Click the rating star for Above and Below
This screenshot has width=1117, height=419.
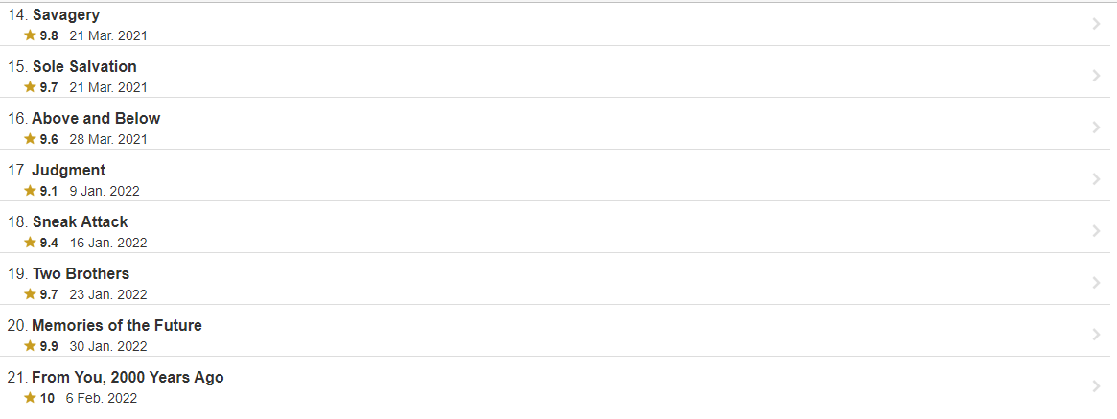pos(30,139)
